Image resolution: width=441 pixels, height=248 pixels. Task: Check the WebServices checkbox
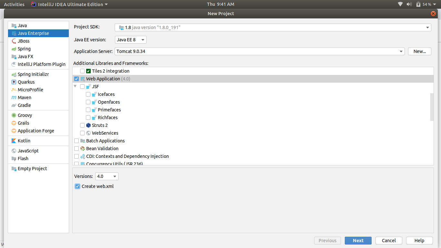[82, 133]
